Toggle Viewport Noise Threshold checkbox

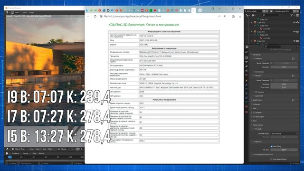tap(271, 63)
